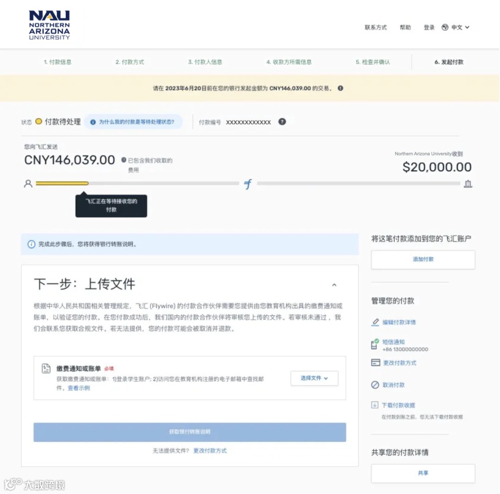This screenshot has height=494, width=500.
Task: Open the 帮助 menu item
Action: pyautogui.click(x=405, y=27)
